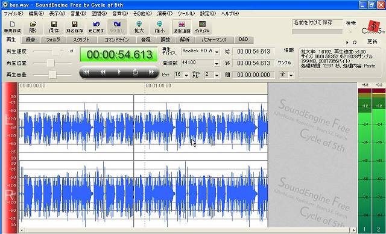The image size is (386, 234).
Task: Click the 名前を付けて保存 search box
Action: click(x=317, y=23)
